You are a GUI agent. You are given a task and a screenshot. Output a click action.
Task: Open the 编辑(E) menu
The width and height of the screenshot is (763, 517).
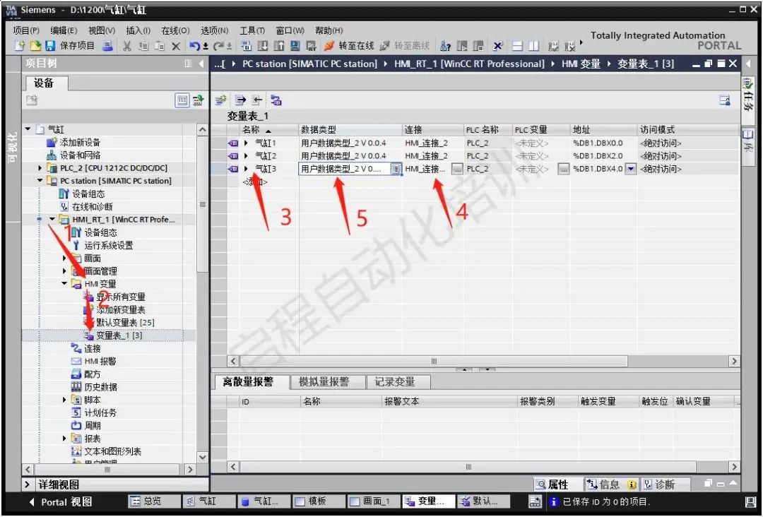64,30
